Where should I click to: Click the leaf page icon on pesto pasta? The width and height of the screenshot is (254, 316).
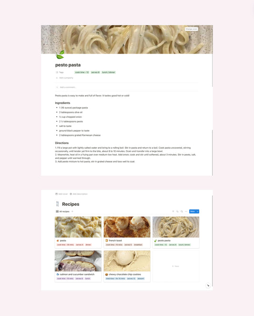[60, 55]
